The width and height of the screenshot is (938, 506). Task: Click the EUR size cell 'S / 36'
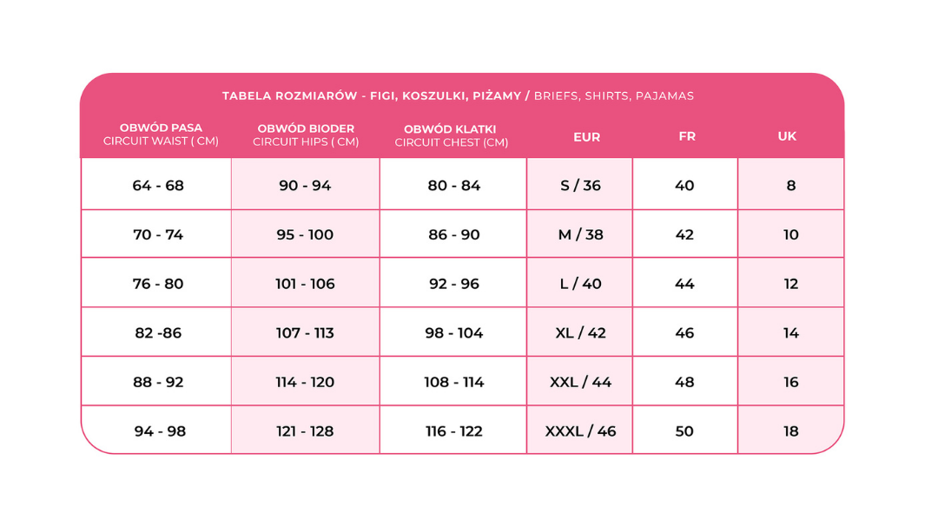[x=580, y=186]
